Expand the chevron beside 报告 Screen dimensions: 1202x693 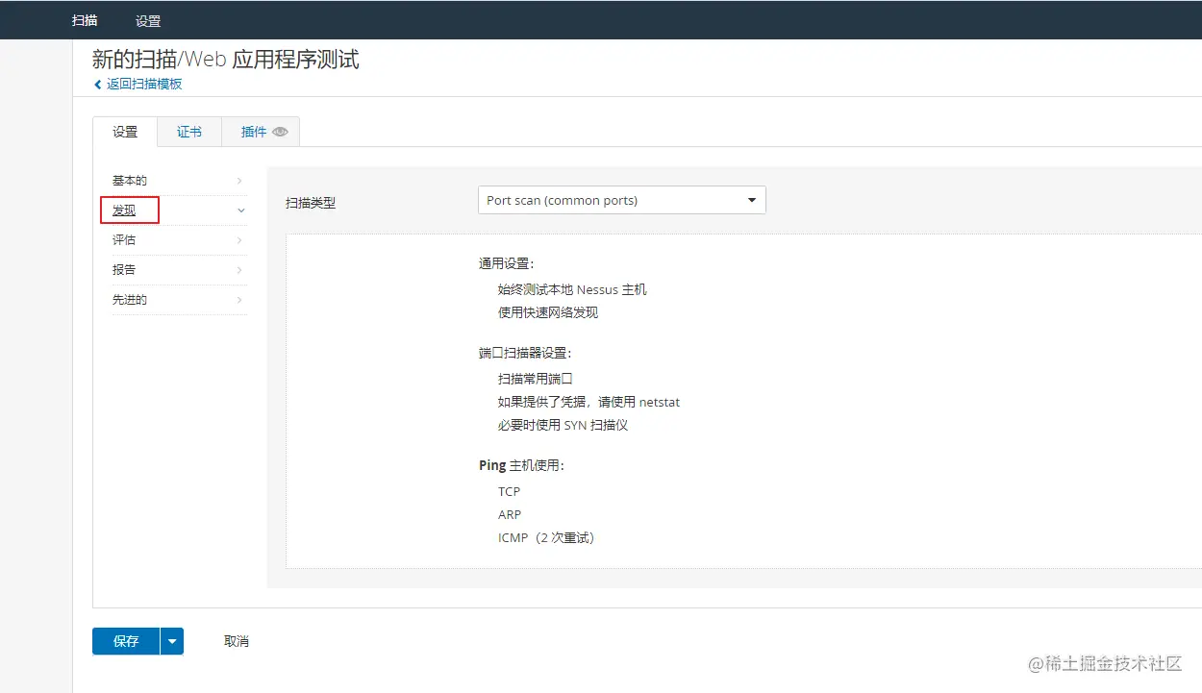240,270
